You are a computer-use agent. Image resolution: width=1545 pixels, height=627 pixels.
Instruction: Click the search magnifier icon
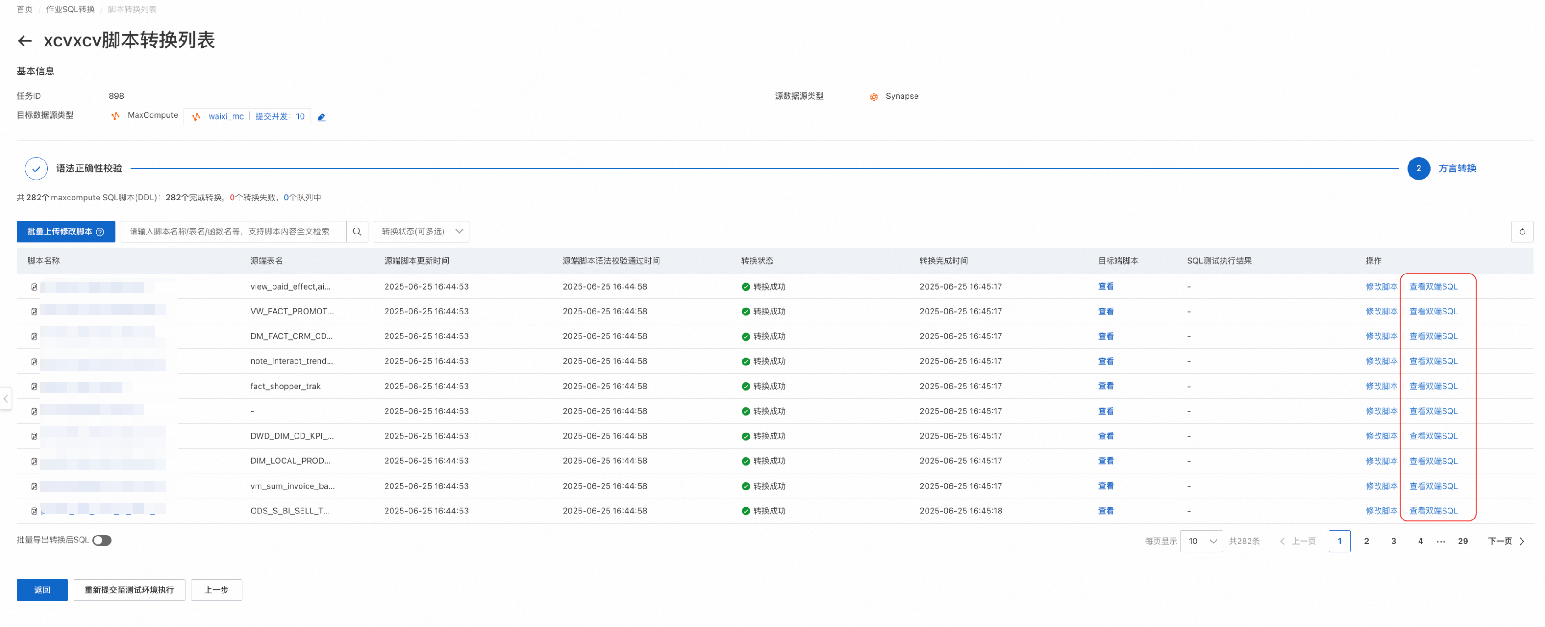point(357,232)
